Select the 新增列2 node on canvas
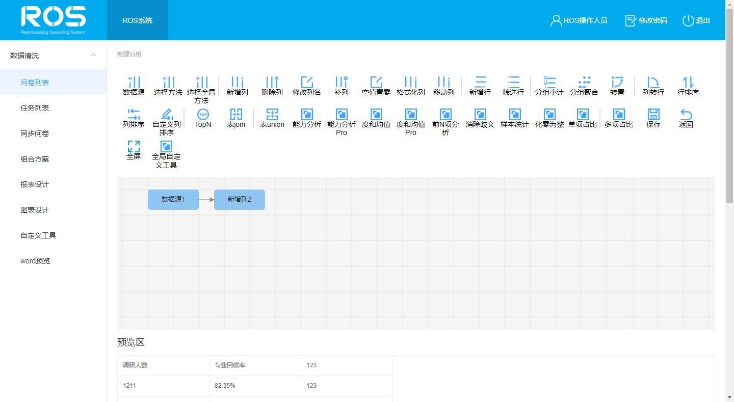The image size is (734, 402). point(240,199)
